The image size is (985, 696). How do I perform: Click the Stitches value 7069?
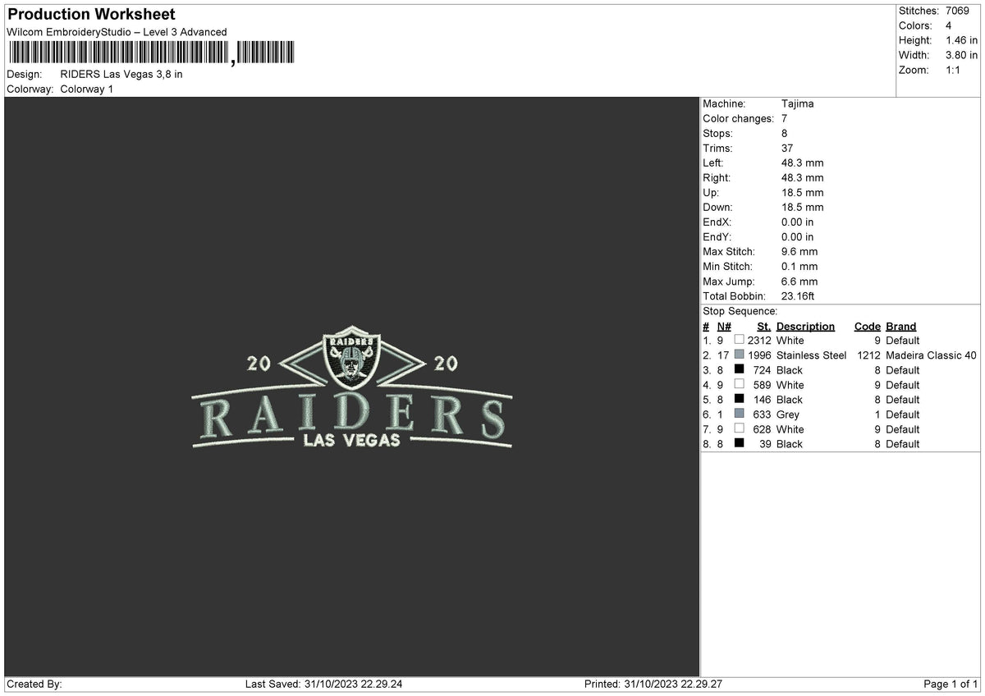click(x=957, y=11)
